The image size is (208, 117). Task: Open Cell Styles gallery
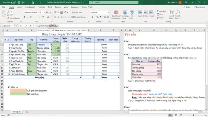click(132, 15)
